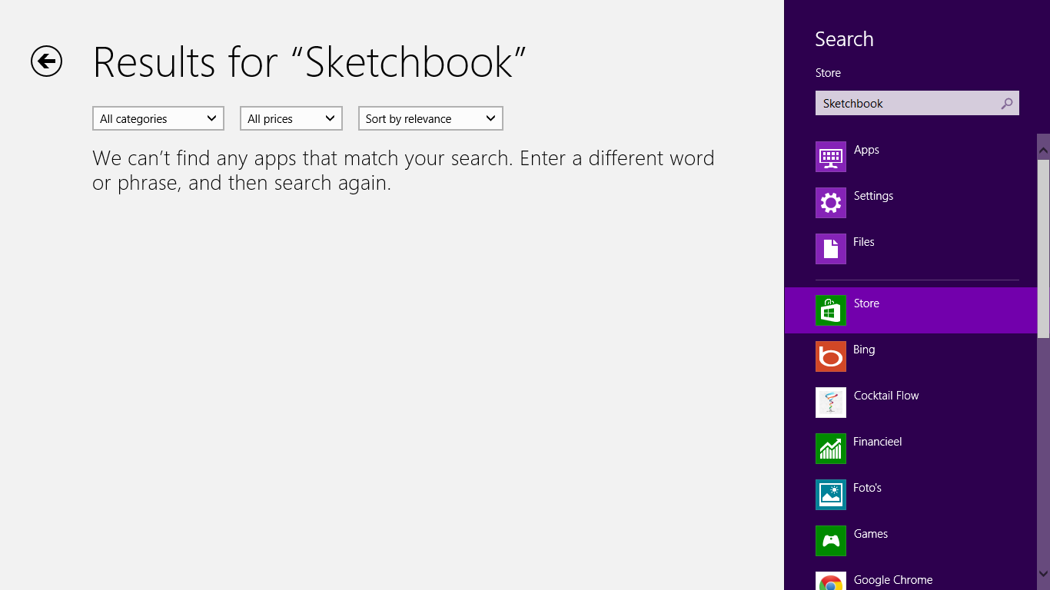
Task: Click the search pane scrollbar thumb
Action: (x=1043, y=249)
